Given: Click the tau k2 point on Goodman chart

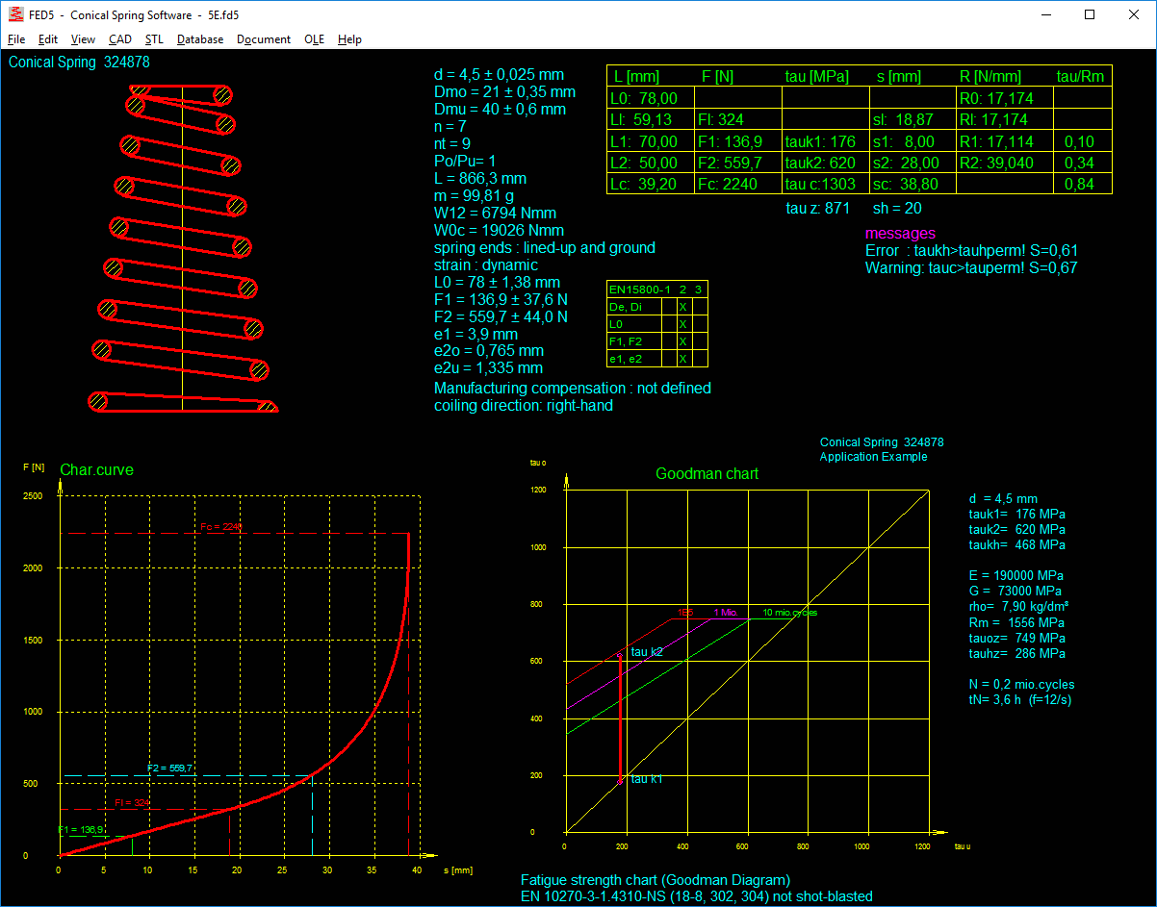Looking at the screenshot, I should [620, 655].
